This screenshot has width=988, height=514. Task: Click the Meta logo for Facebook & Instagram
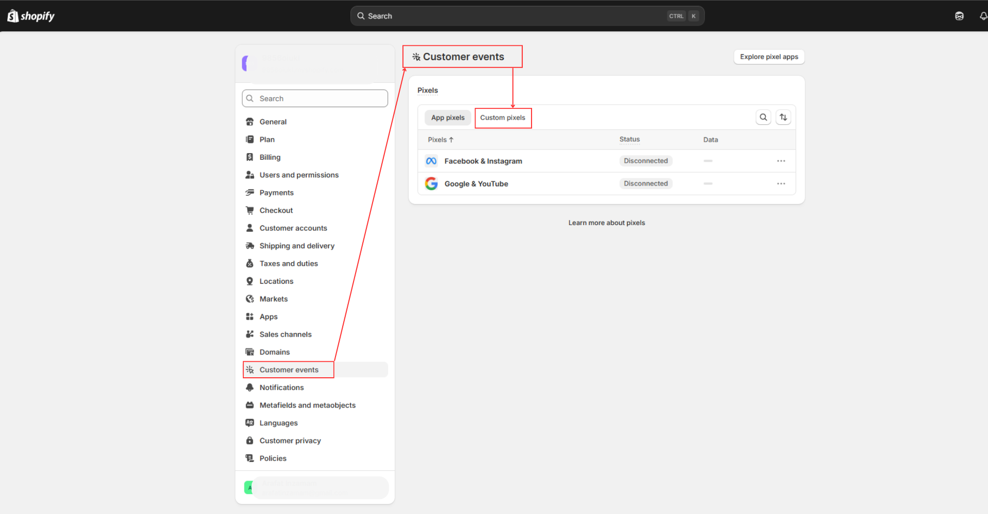431,161
